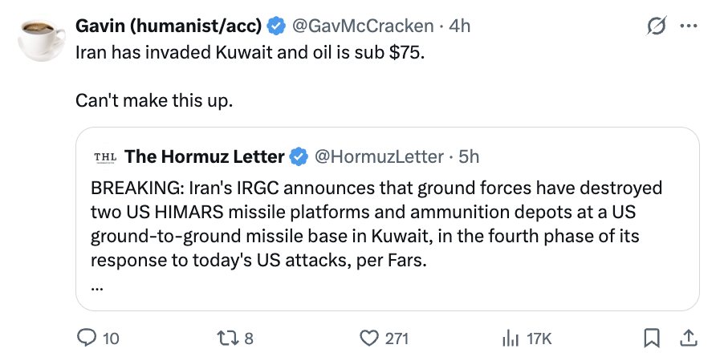The width and height of the screenshot is (716, 361).
Task: Click Gavin's blue verified badge
Action: [276, 26]
